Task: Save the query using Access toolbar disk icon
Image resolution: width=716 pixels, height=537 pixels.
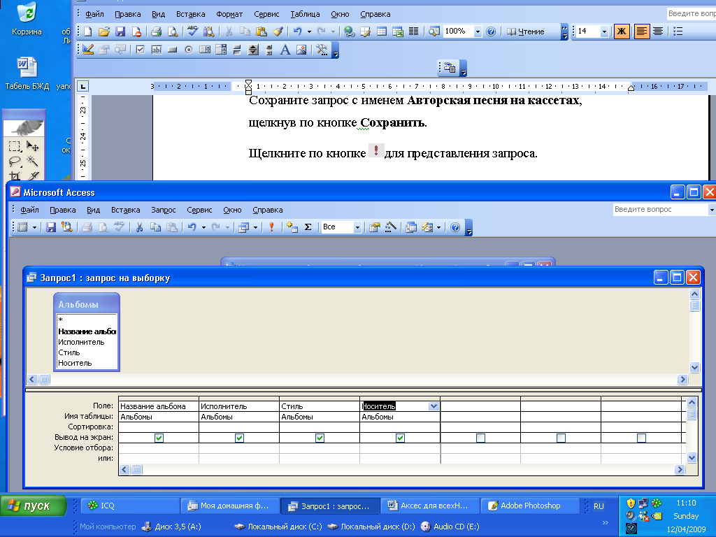Action: (x=51, y=227)
